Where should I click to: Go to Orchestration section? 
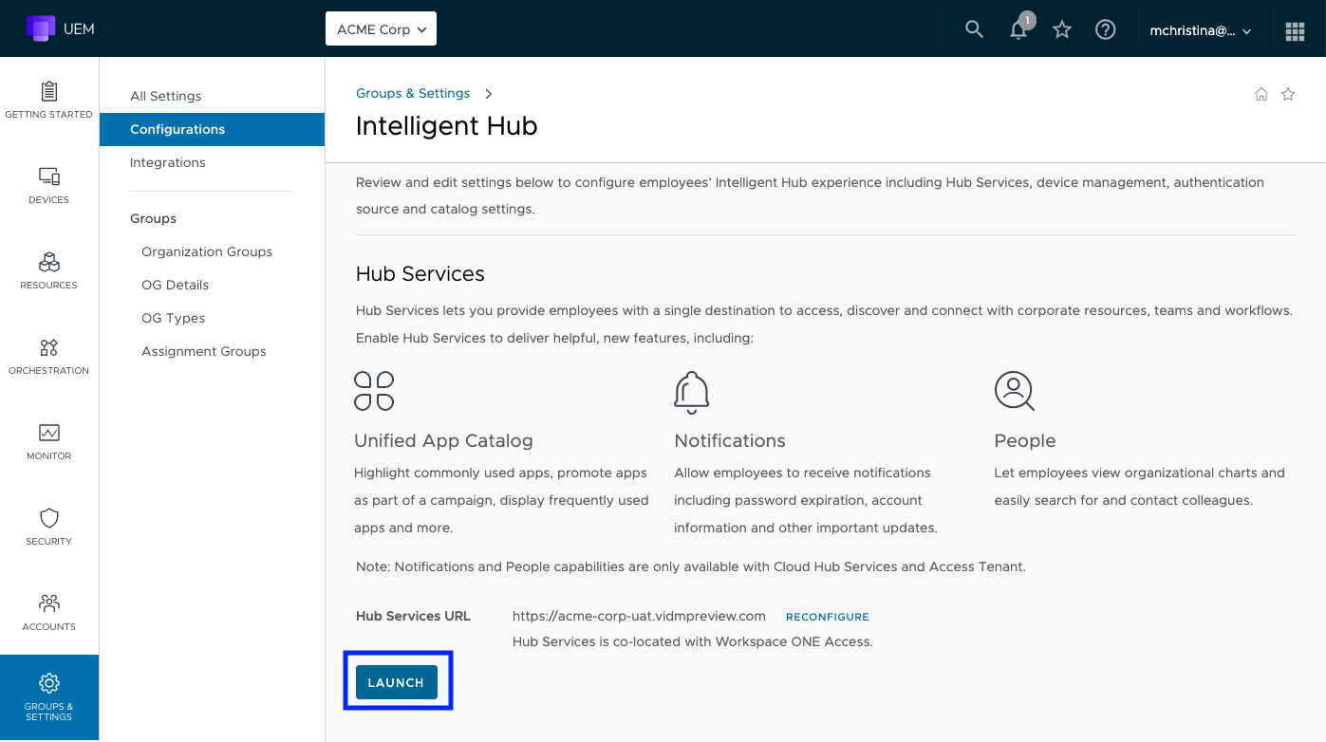point(49,356)
